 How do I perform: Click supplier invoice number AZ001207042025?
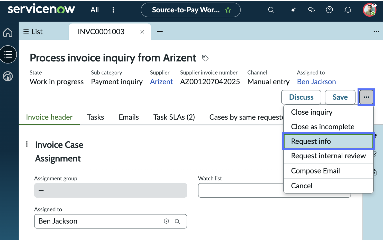(x=210, y=82)
